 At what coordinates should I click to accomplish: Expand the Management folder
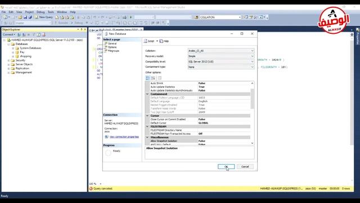point(9,73)
